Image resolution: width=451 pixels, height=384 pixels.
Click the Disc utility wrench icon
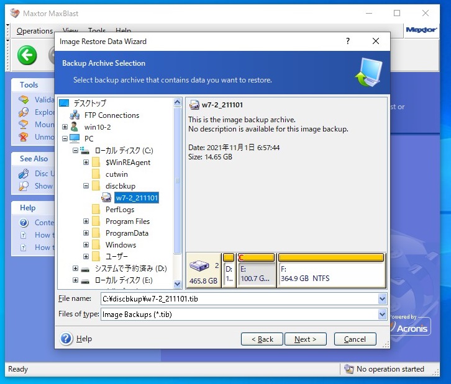coord(24,174)
